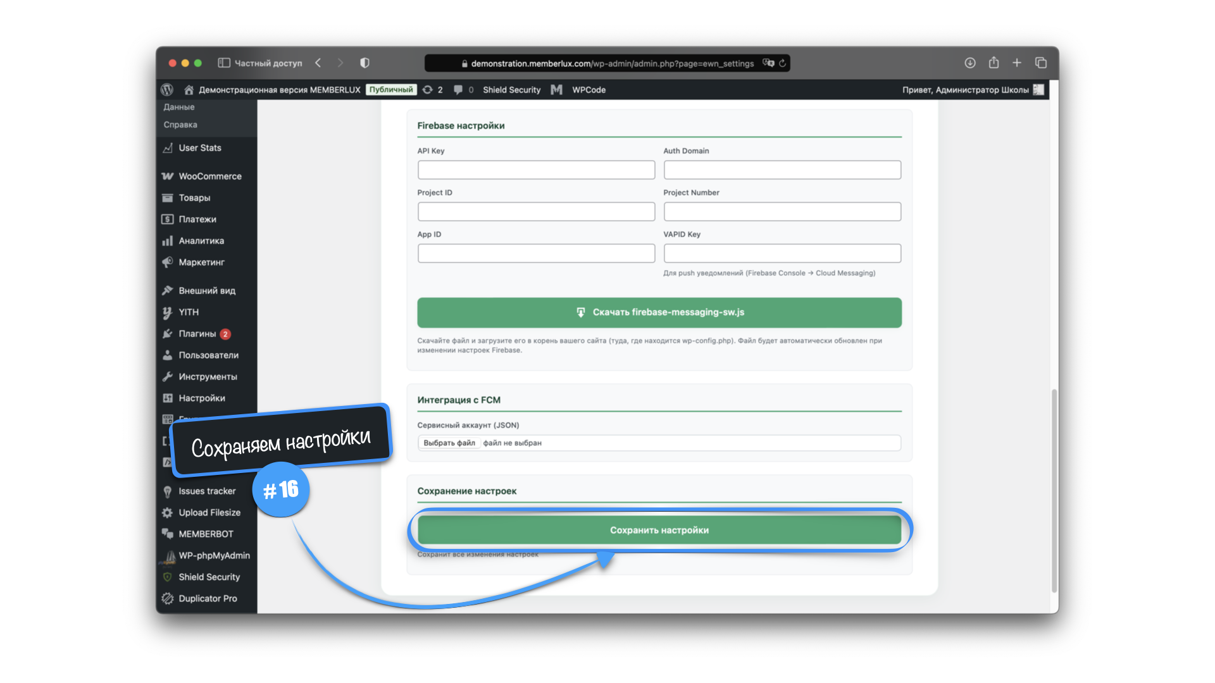Screen dimensions: 1215x683
Task: Click the Safari sidebar toggle icon
Action: tap(224, 63)
